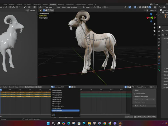The height and width of the screenshot is (126, 168).
Task: Open the Channel menu in the Dope Sheet
Action: click(x=11, y=87)
